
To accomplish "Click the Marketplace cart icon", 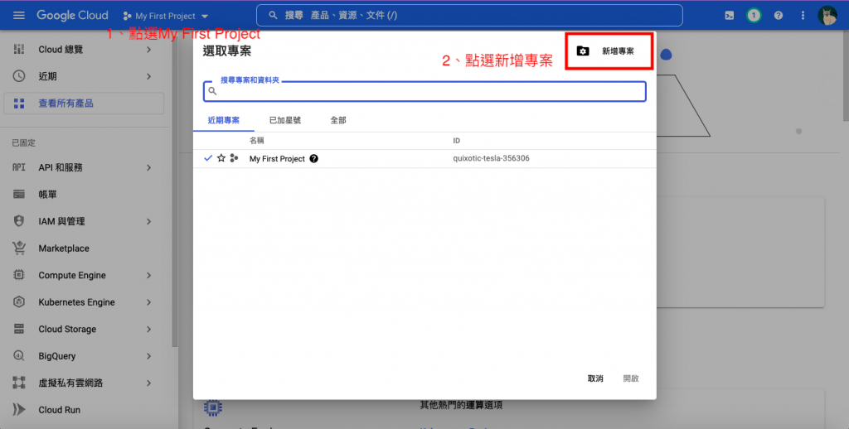I will (x=19, y=248).
